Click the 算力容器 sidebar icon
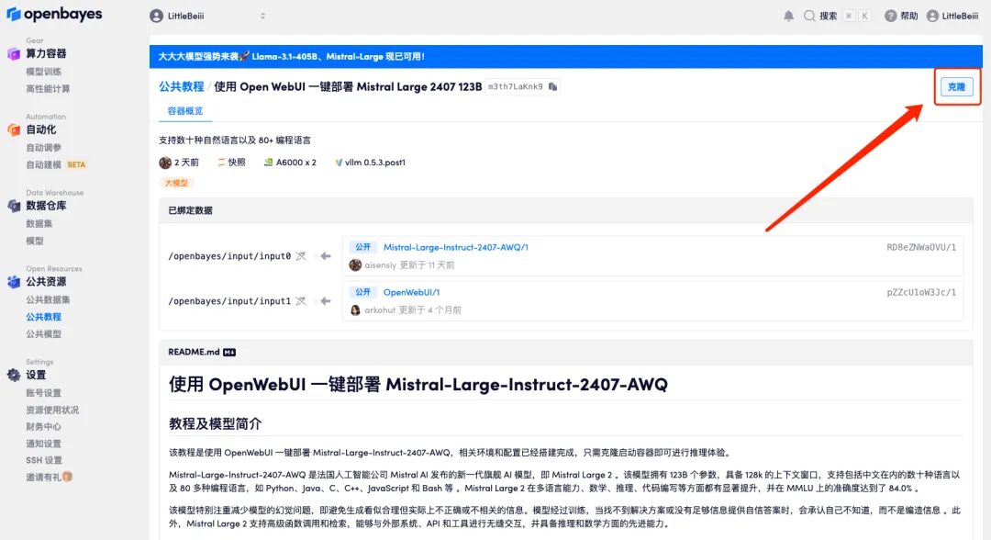 14,54
